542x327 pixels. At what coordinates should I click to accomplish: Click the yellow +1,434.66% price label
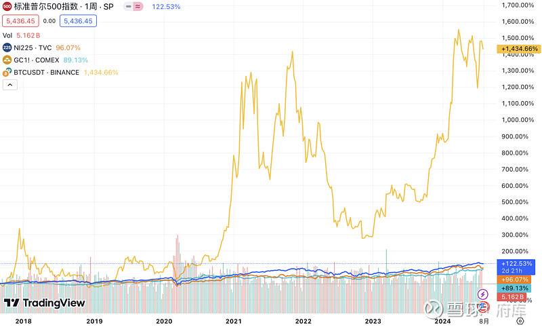coord(519,49)
